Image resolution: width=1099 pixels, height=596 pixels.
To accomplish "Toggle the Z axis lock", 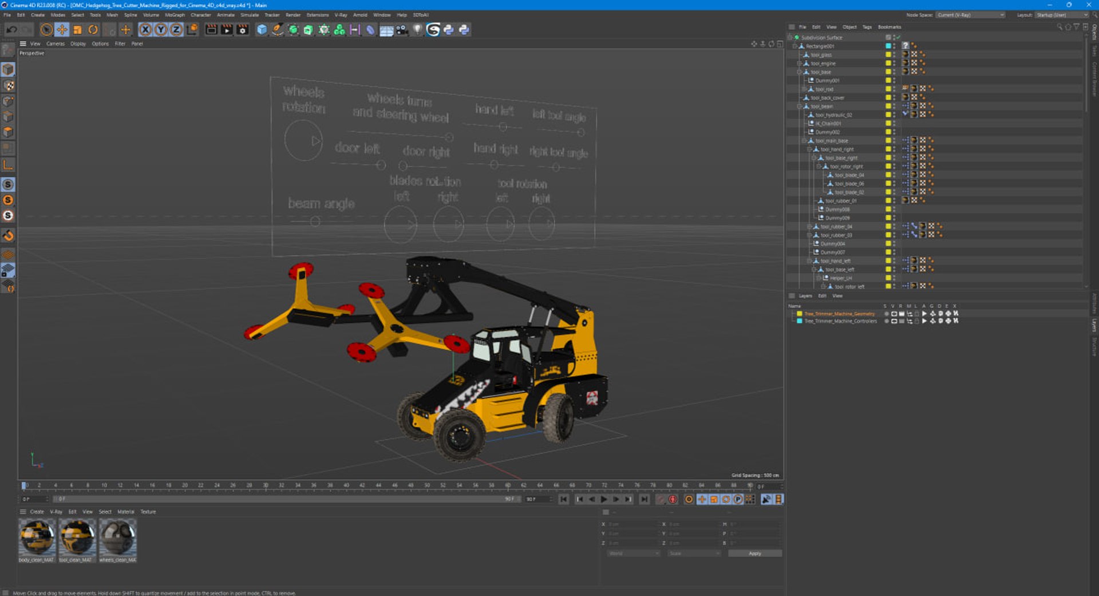I will pos(176,30).
